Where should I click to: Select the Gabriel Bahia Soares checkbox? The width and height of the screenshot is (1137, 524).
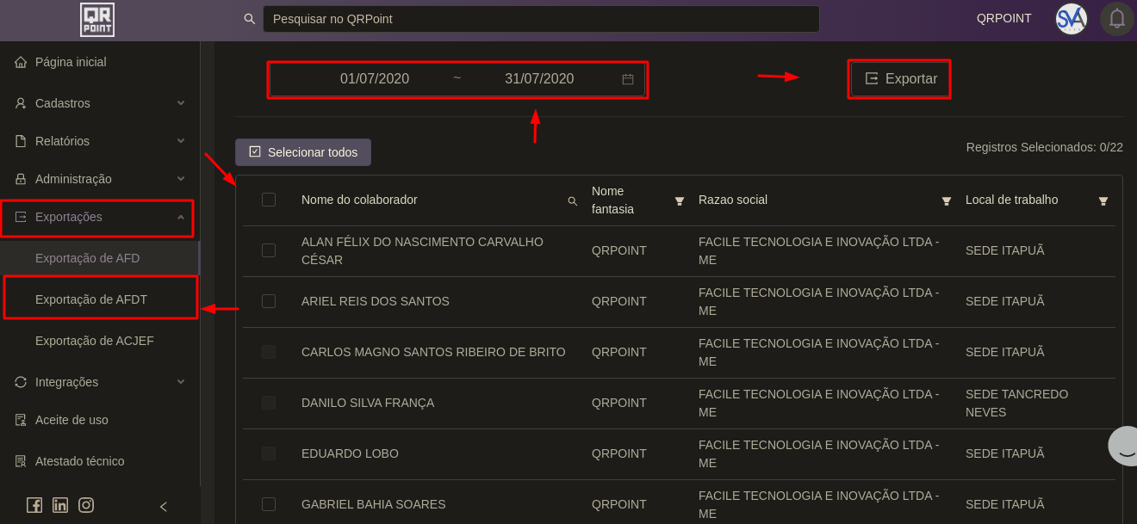pos(269,504)
